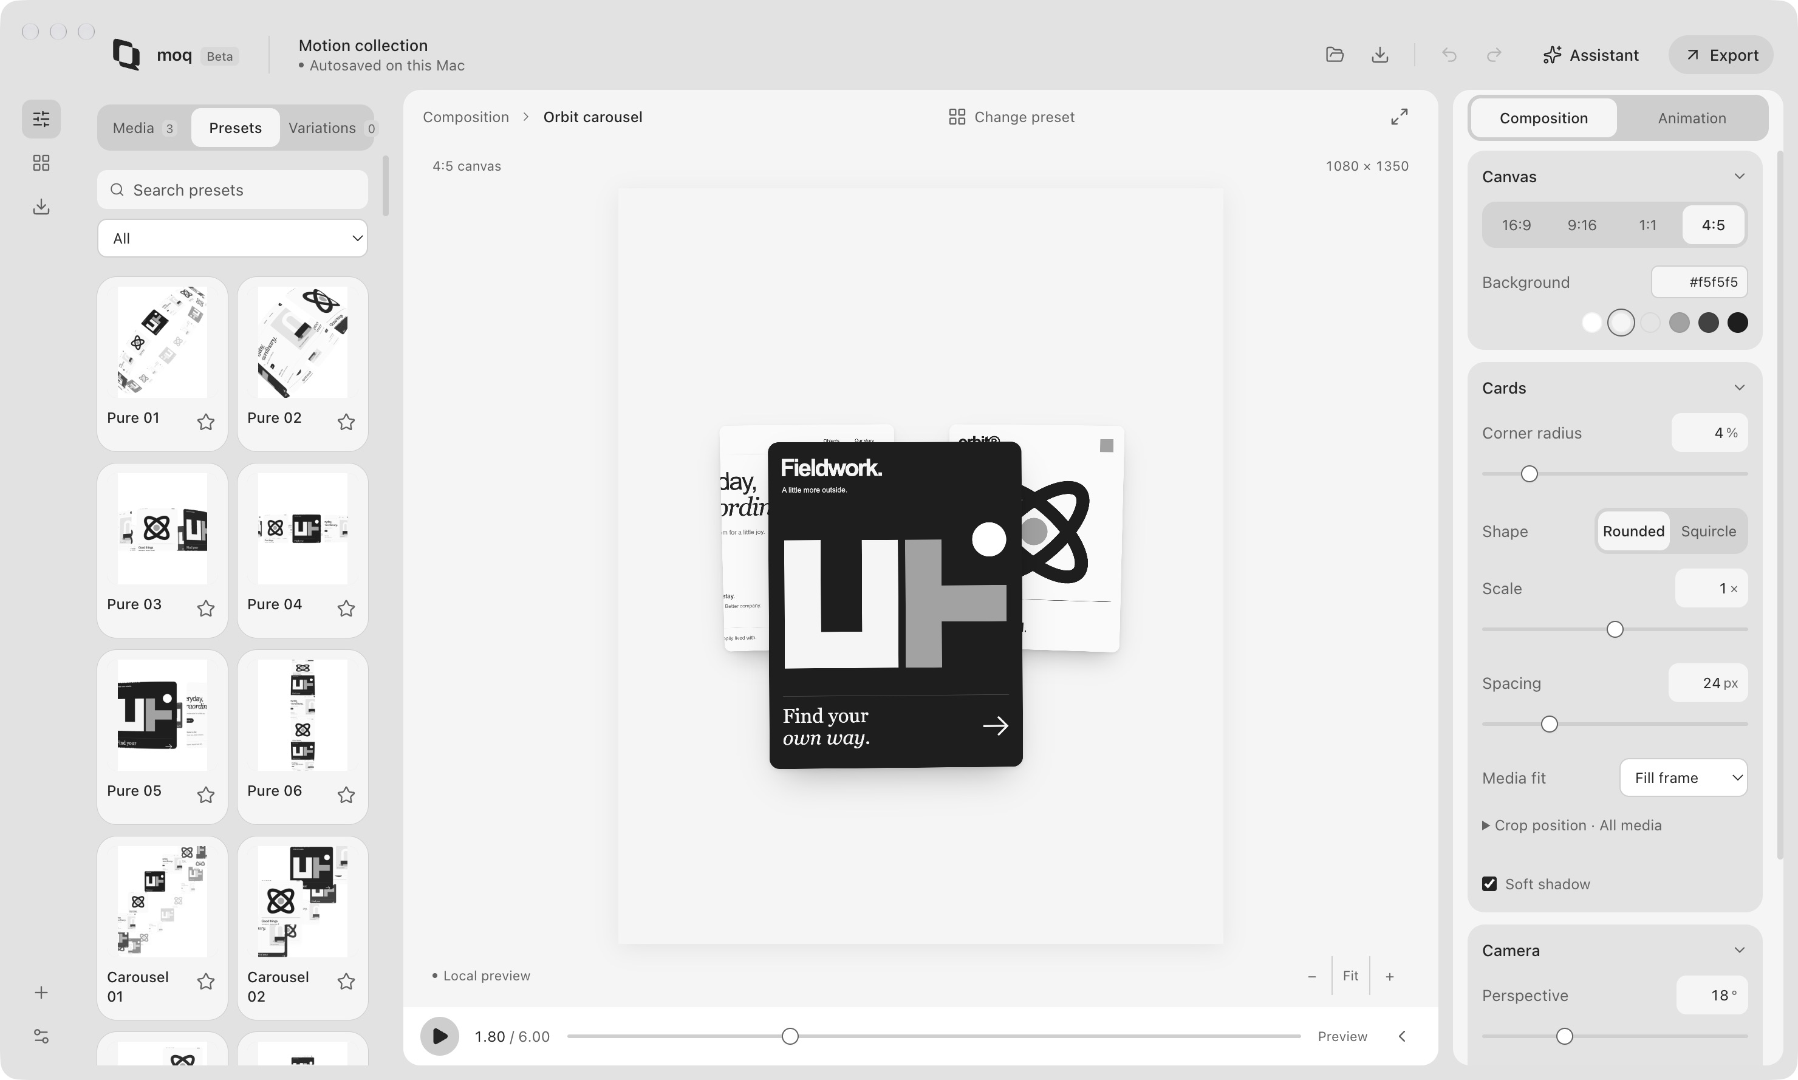The width and height of the screenshot is (1798, 1080).
Task: Switch to the Variations tab
Action: 331,128
